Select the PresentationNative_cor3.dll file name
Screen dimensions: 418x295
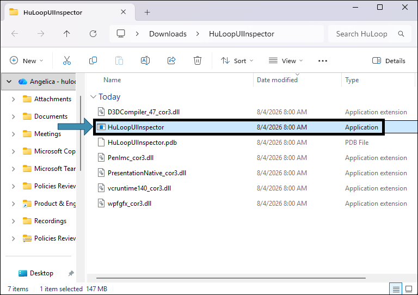coord(147,173)
